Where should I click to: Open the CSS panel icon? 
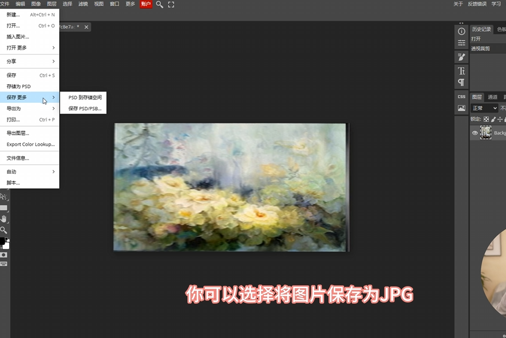pyautogui.click(x=462, y=97)
